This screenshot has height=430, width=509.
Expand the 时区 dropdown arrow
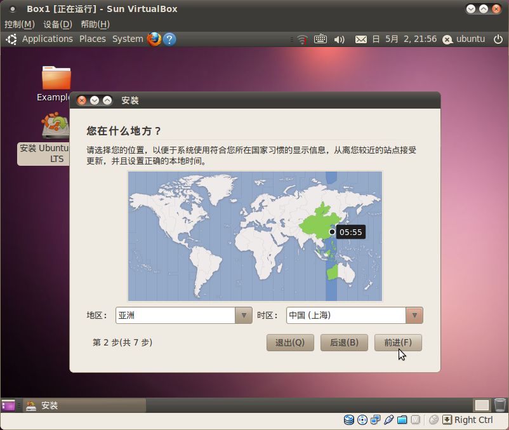tap(414, 316)
